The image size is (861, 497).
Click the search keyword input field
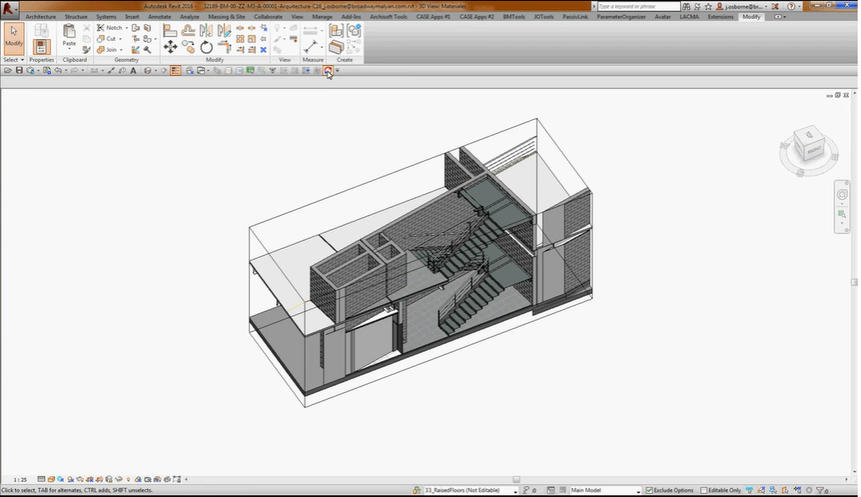coord(638,6)
